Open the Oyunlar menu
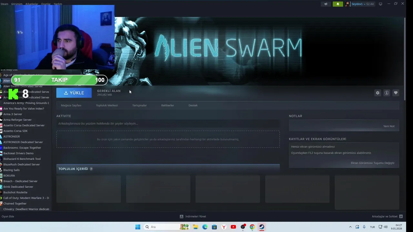Viewport: 413px width, 232px height. point(46,4)
